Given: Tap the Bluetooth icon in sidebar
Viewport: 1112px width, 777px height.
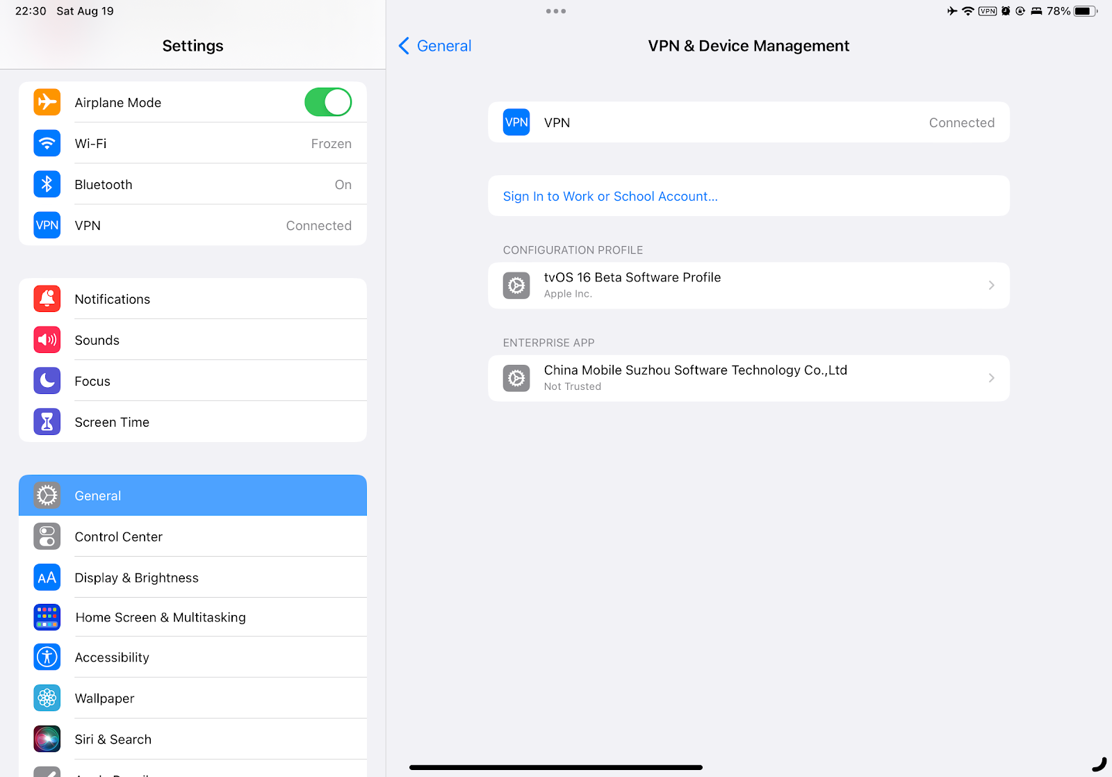Looking at the screenshot, I should pyautogui.click(x=47, y=184).
